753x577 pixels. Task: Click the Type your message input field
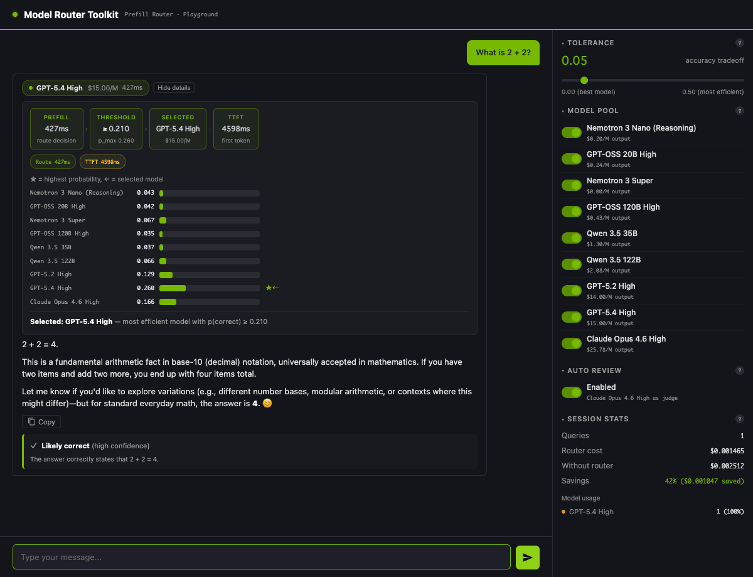point(262,557)
